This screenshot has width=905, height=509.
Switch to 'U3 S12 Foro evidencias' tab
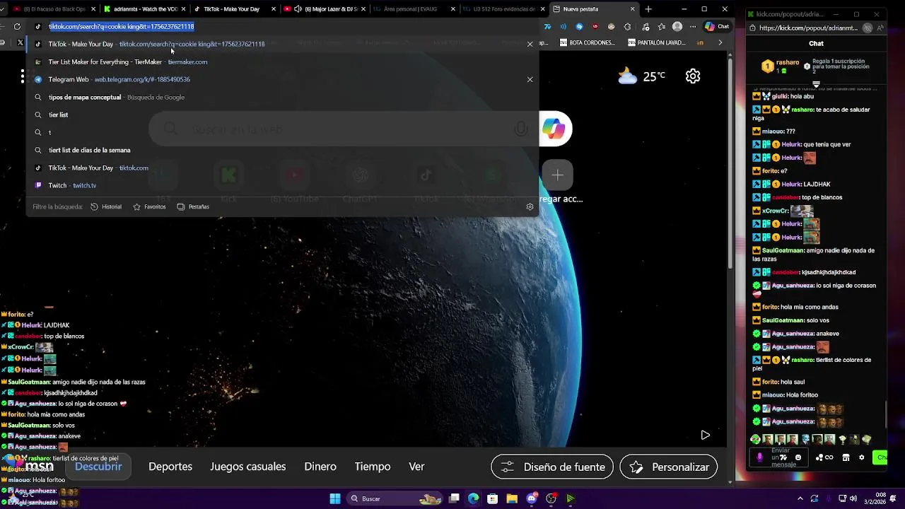pyautogui.click(x=503, y=9)
